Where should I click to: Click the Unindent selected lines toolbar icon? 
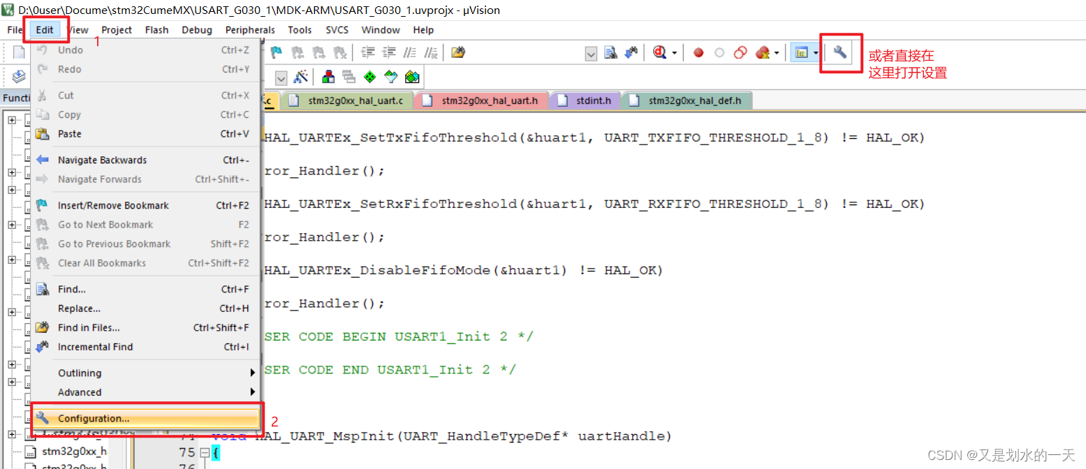(389, 52)
